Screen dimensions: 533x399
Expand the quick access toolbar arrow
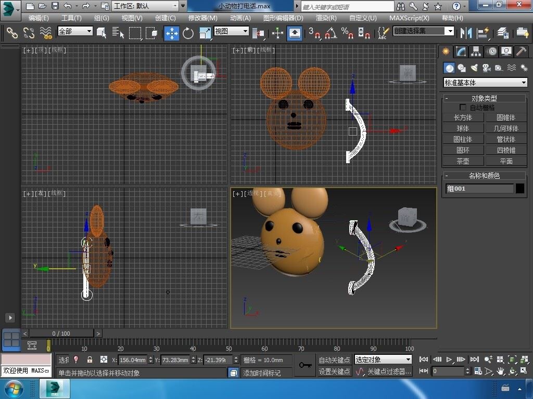coord(183,6)
